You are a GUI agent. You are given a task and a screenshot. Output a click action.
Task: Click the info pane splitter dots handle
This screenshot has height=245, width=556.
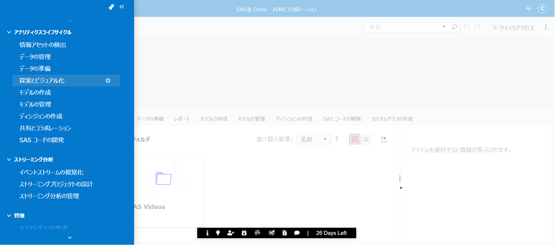[400, 179]
